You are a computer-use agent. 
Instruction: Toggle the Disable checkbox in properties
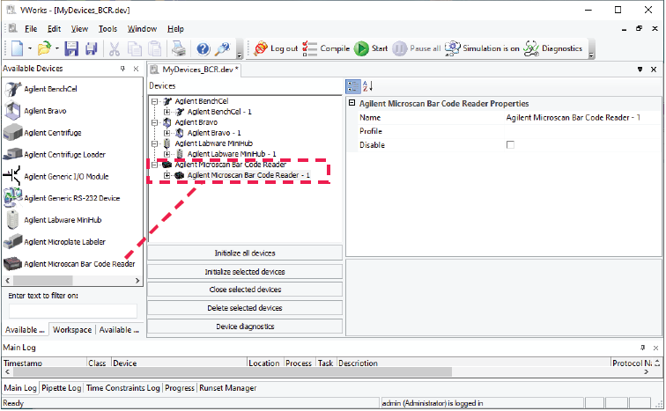tap(510, 145)
